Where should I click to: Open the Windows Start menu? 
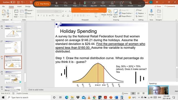click(3, 97)
